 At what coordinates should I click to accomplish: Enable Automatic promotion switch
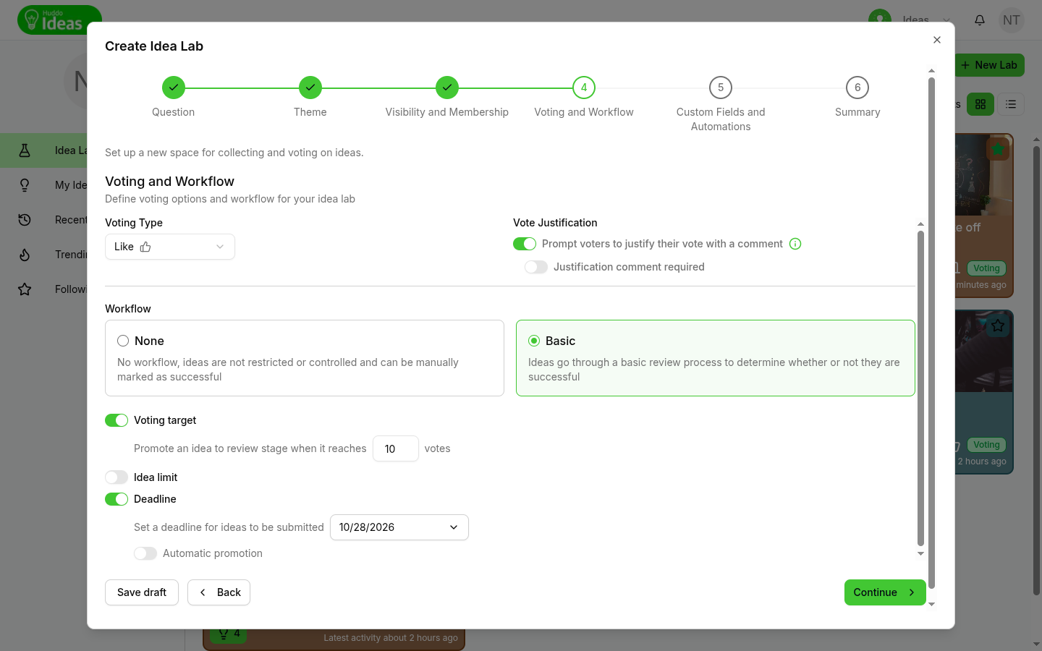point(145,553)
